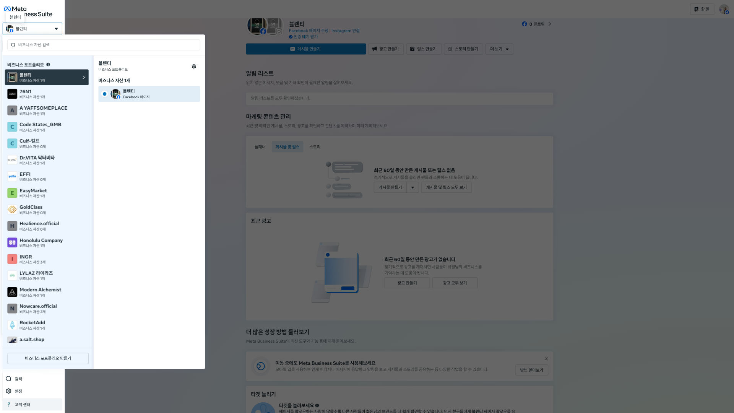Select the EasyMarket portfolio

47,193
